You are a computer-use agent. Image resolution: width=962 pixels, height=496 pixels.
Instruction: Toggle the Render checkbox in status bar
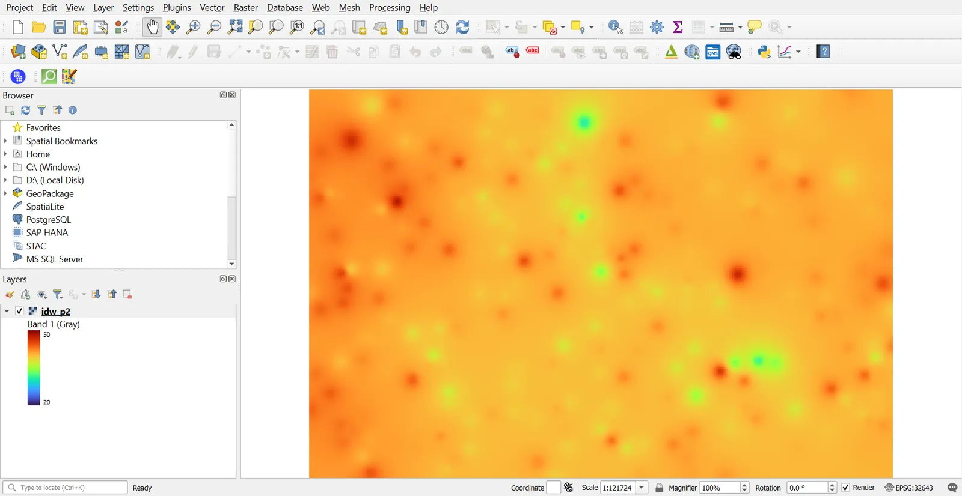click(845, 488)
